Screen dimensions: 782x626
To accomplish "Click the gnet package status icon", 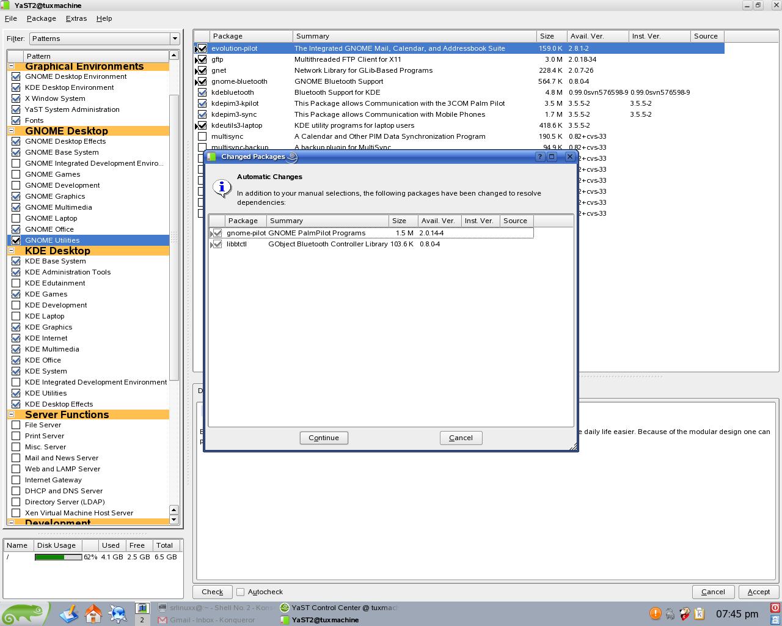I will click(x=201, y=70).
